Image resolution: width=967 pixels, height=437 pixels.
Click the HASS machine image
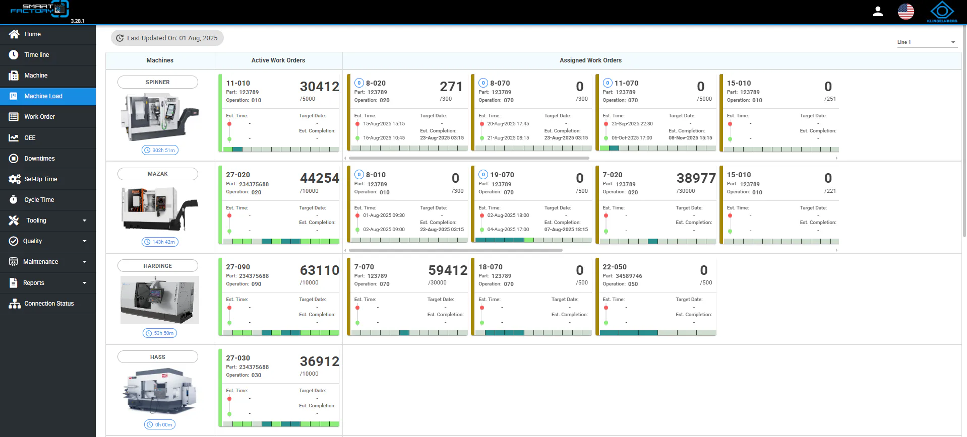(x=160, y=392)
